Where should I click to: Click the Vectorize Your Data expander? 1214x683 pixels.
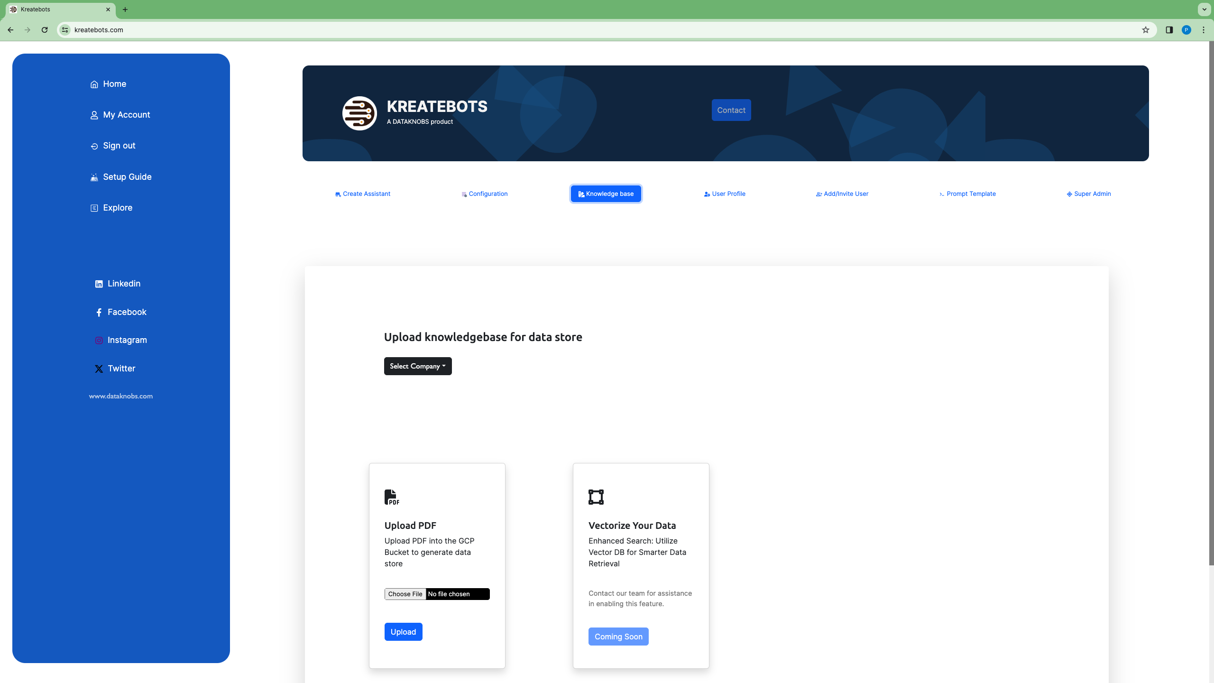pos(631,526)
